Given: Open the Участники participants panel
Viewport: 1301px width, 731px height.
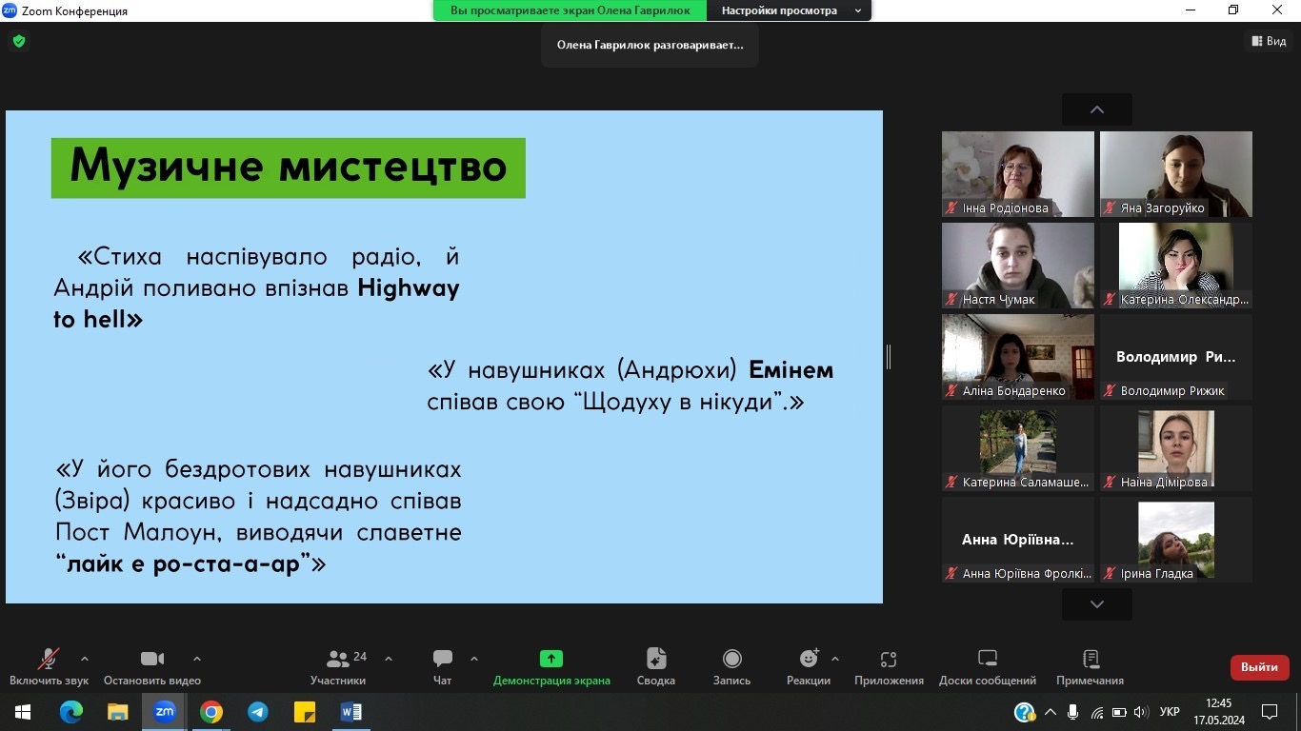Looking at the screenshot, I should 338,666.
